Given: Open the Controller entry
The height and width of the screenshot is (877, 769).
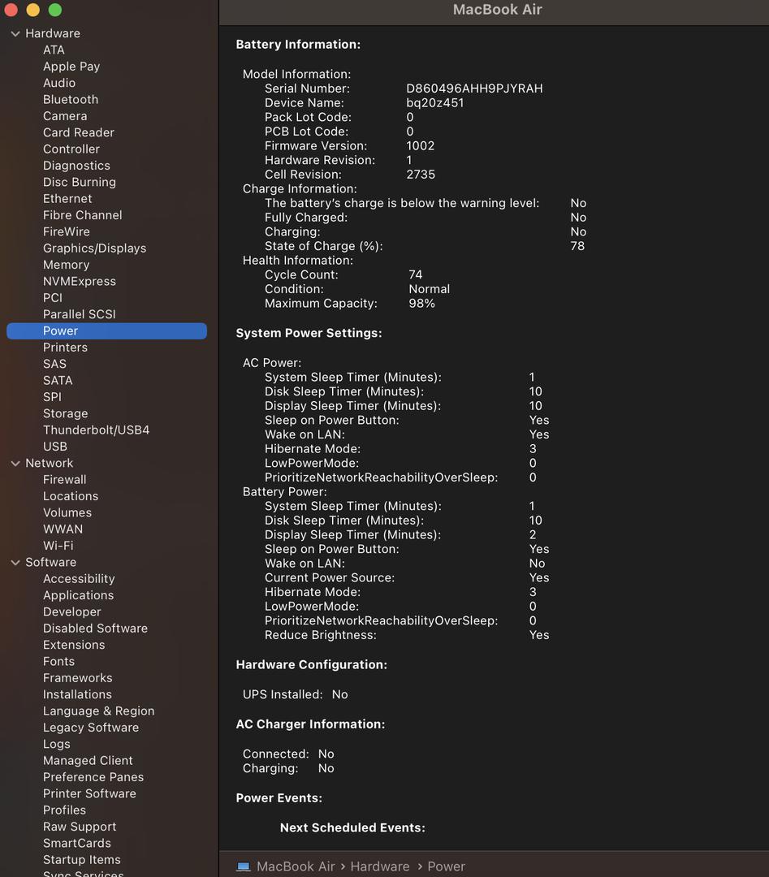Looking at the screenshot, I should 71,149.
